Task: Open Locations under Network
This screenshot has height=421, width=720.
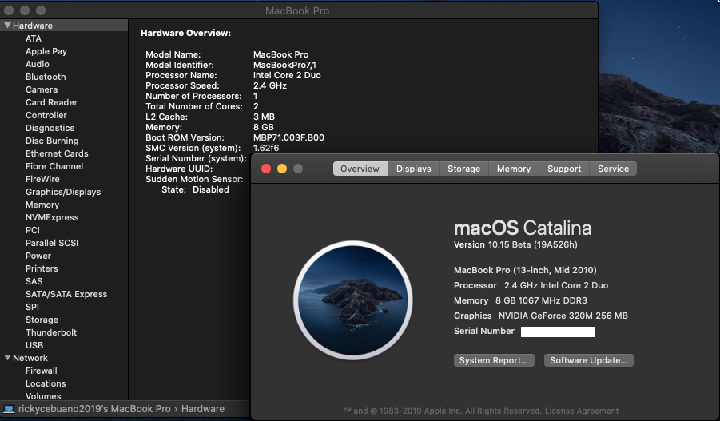Action: tap(46, 383)
